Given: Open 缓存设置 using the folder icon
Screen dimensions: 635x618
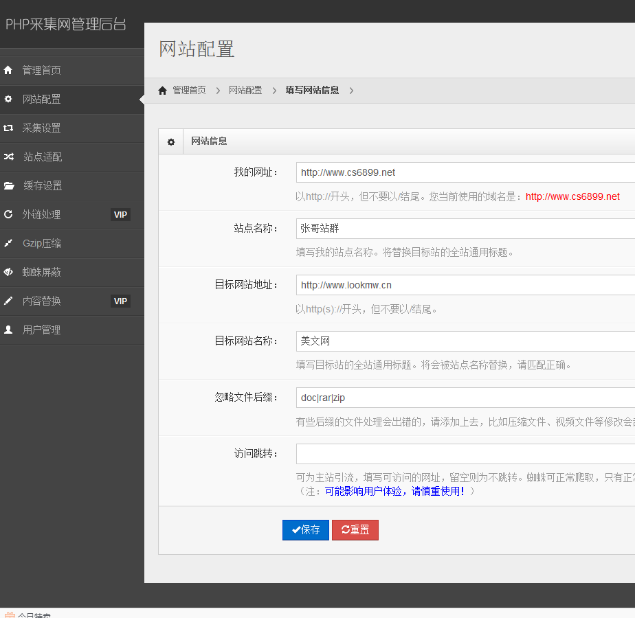Looking at the screenshot, I should (x=8, y=185).
